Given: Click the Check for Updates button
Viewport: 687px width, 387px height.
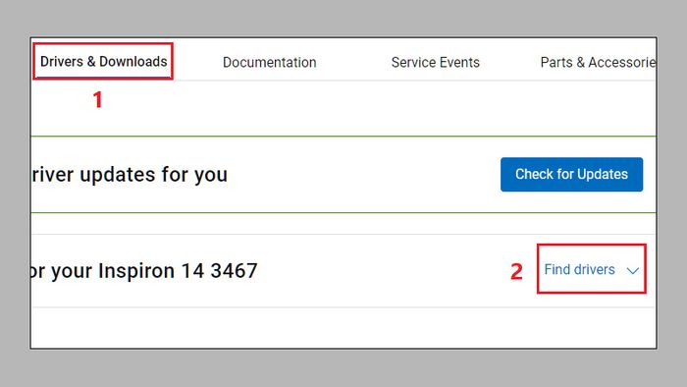Looking at the screenshot, I should point(571,175).
